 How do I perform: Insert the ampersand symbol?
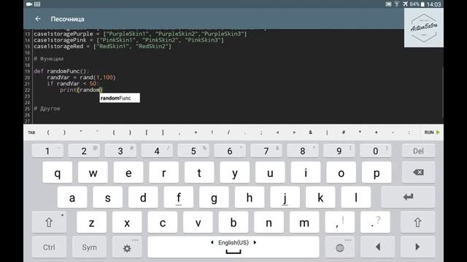pyautogui.click(x=310, y=132)
